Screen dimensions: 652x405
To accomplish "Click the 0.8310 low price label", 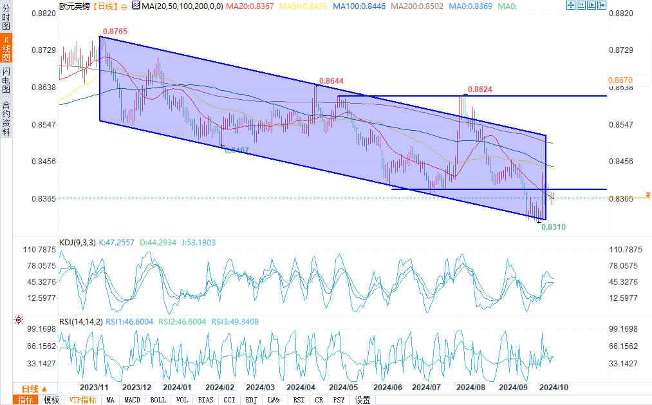I will click(554, 227).
